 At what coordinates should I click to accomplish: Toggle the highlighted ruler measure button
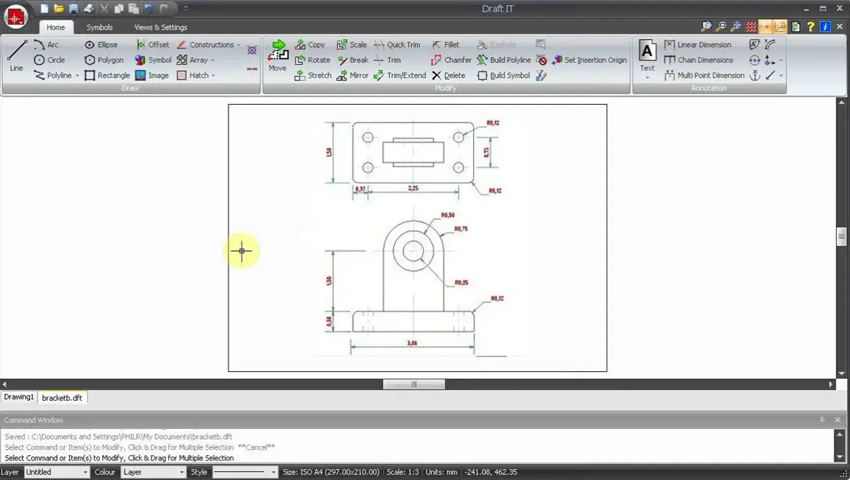point(780,27)
